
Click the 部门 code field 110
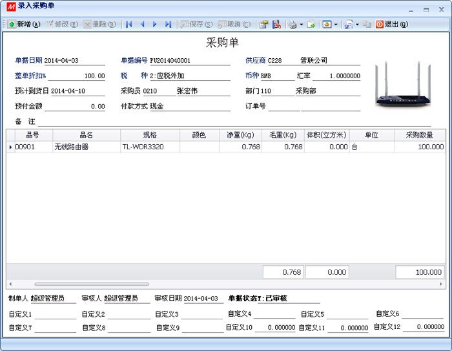click(x=278, y=91)
